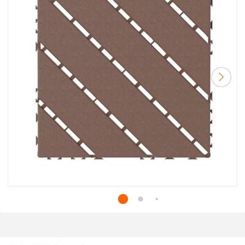
Task: Click the circular outline around next arrow
Action: (221, 77)
